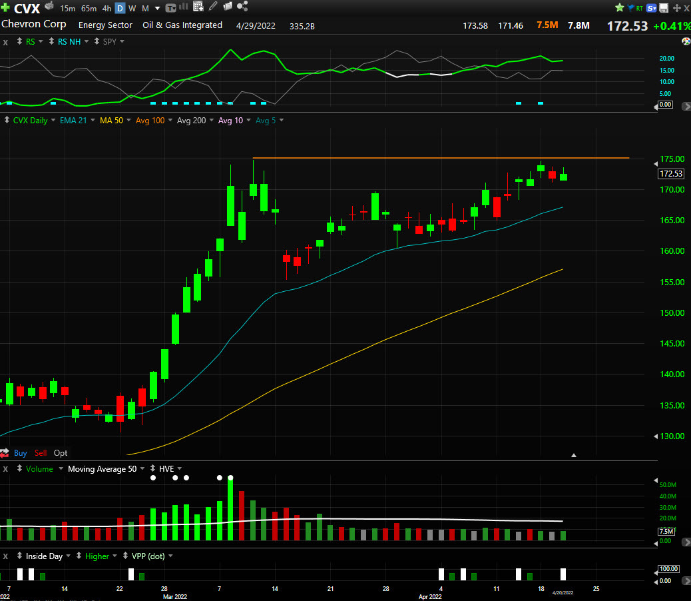Image resolution: width=691 pixels, height=601 pixels.
Task: Click the floppy disk save icon
Action: 664,8
